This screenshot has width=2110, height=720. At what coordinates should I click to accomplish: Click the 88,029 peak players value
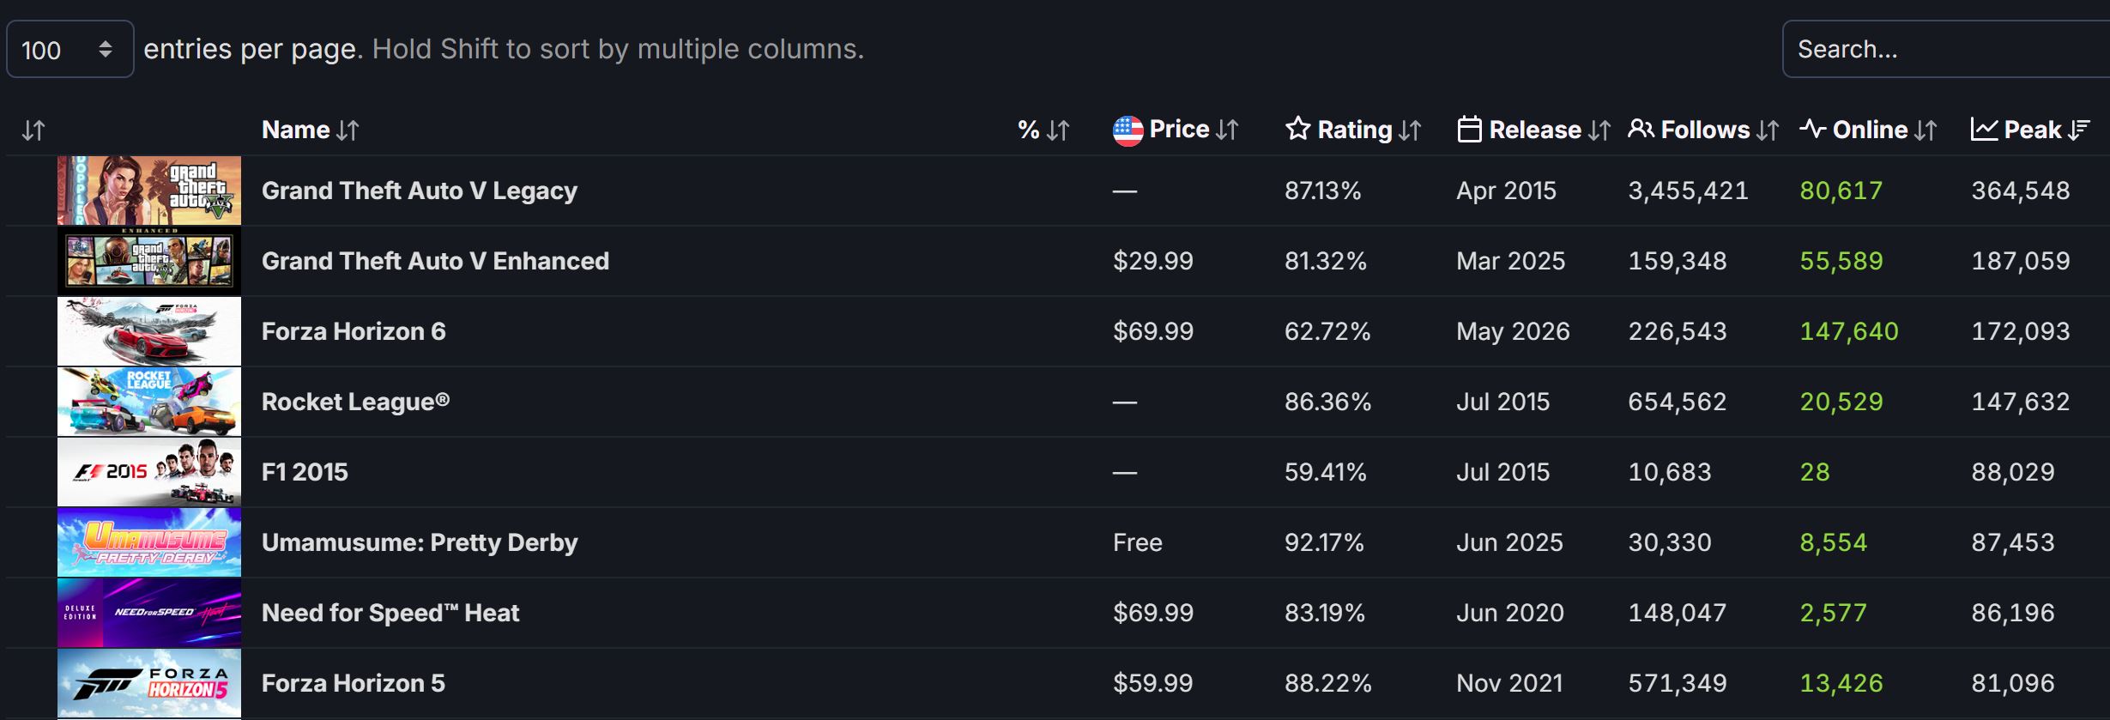pos(2013,472)
